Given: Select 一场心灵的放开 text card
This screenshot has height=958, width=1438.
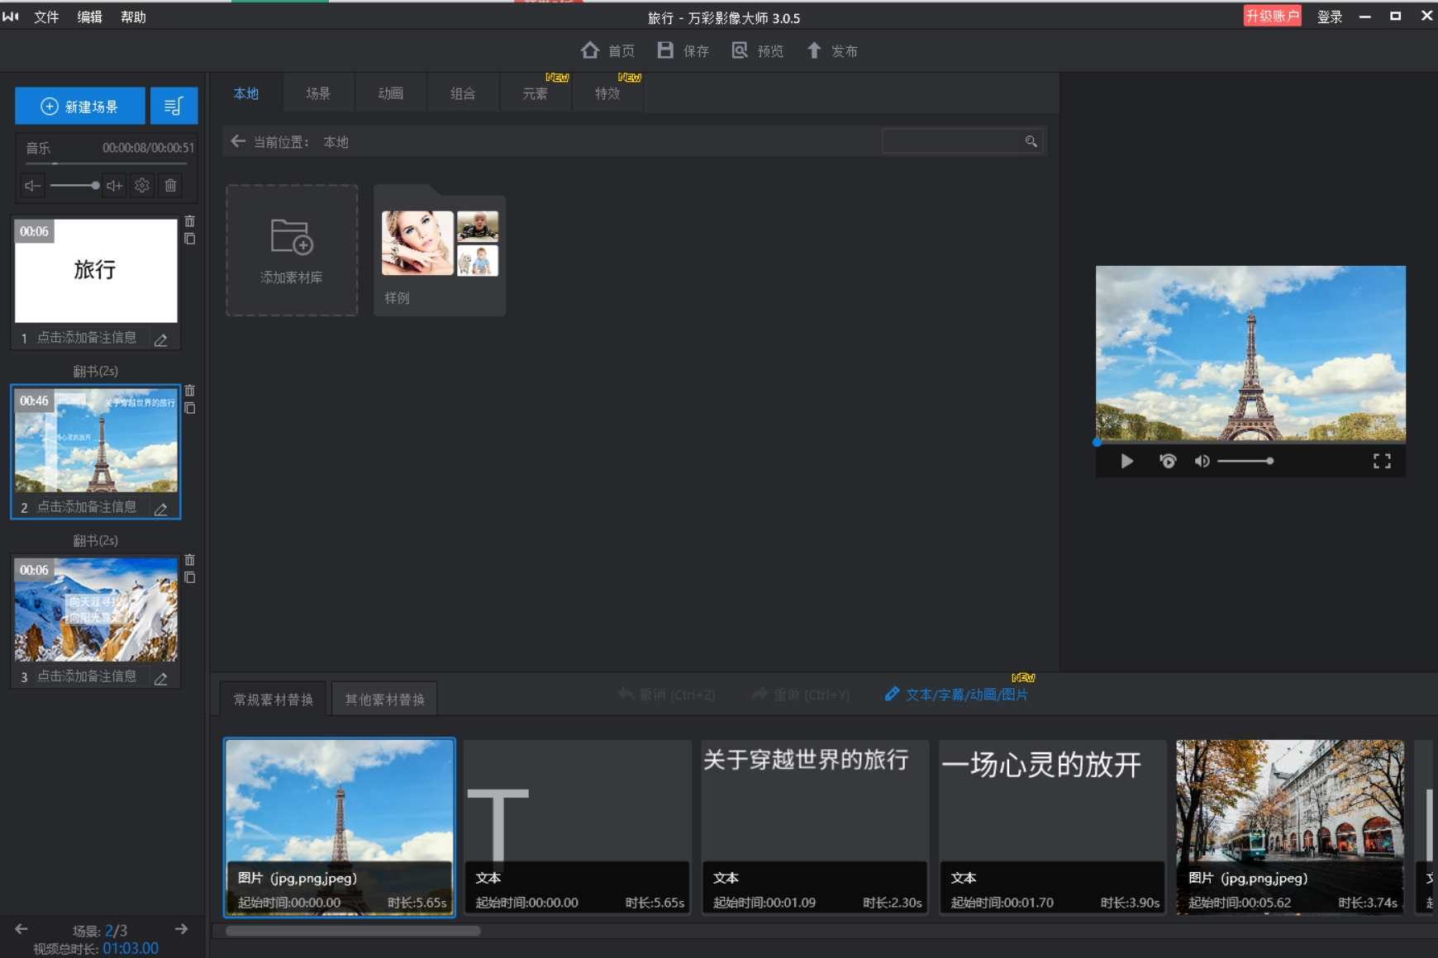Looking at the screenshot, I should tap(1052, 827).
